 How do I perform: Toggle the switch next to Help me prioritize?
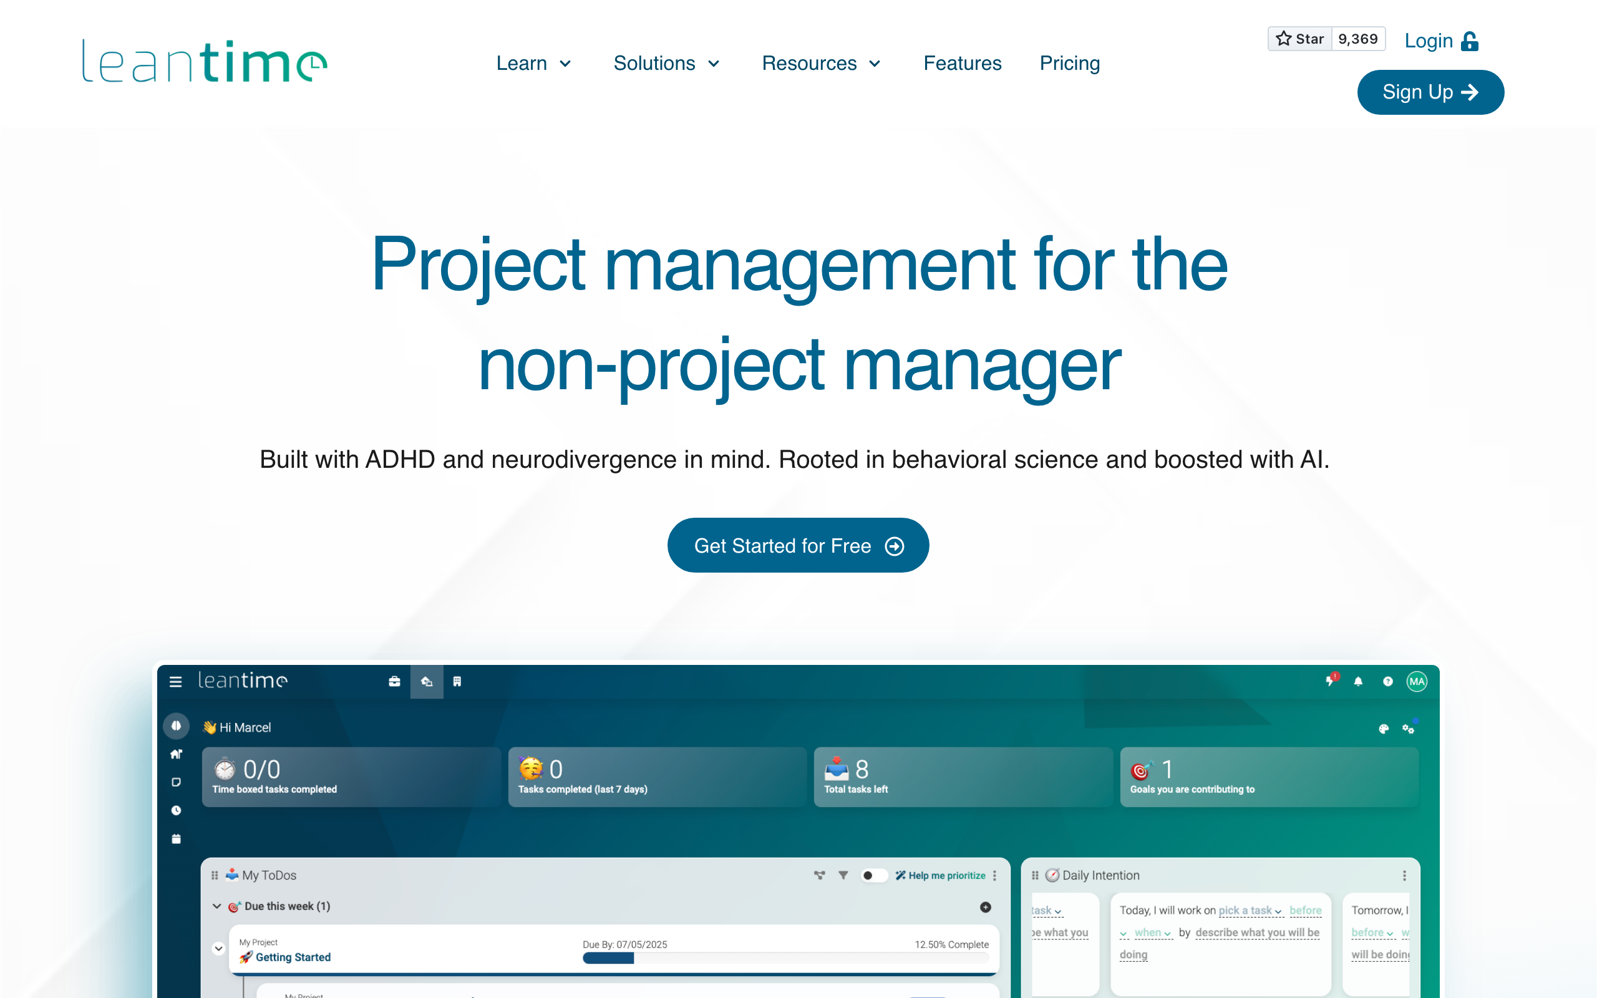click(873, 875)
